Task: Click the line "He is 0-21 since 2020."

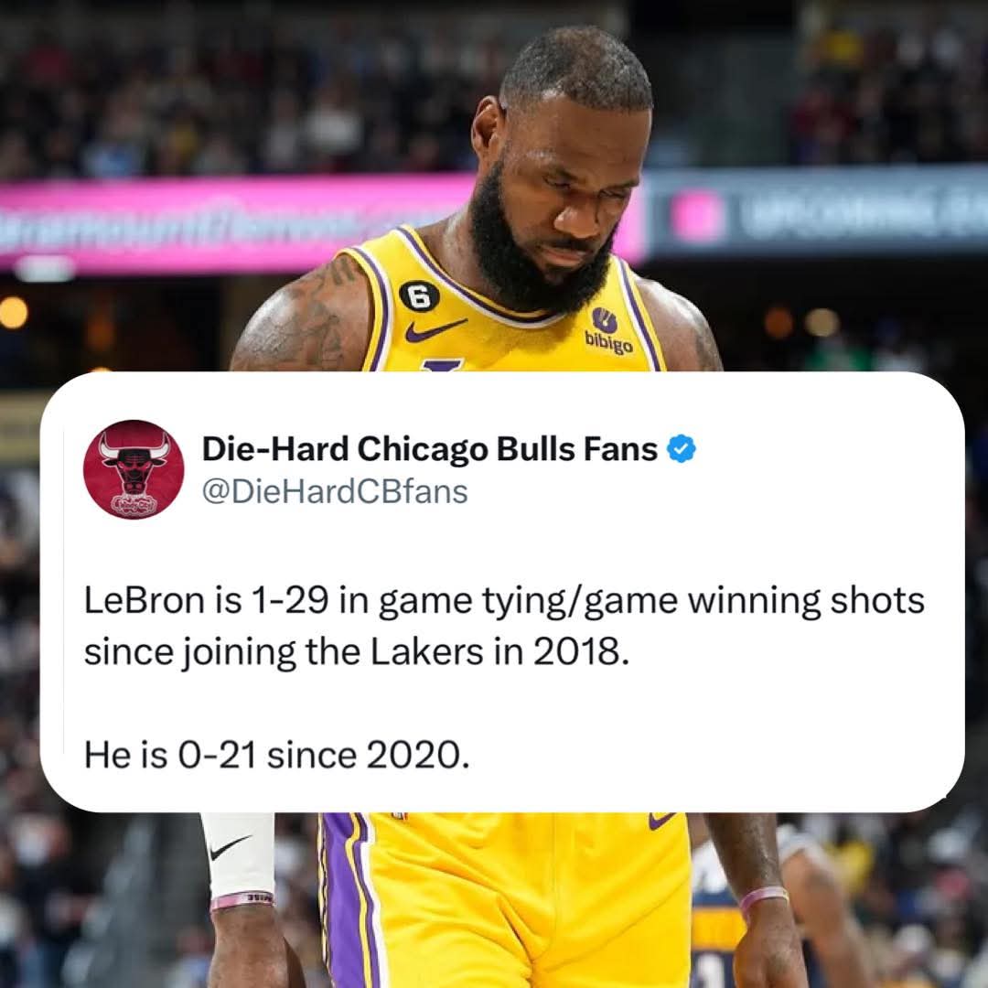Action: 276,754
